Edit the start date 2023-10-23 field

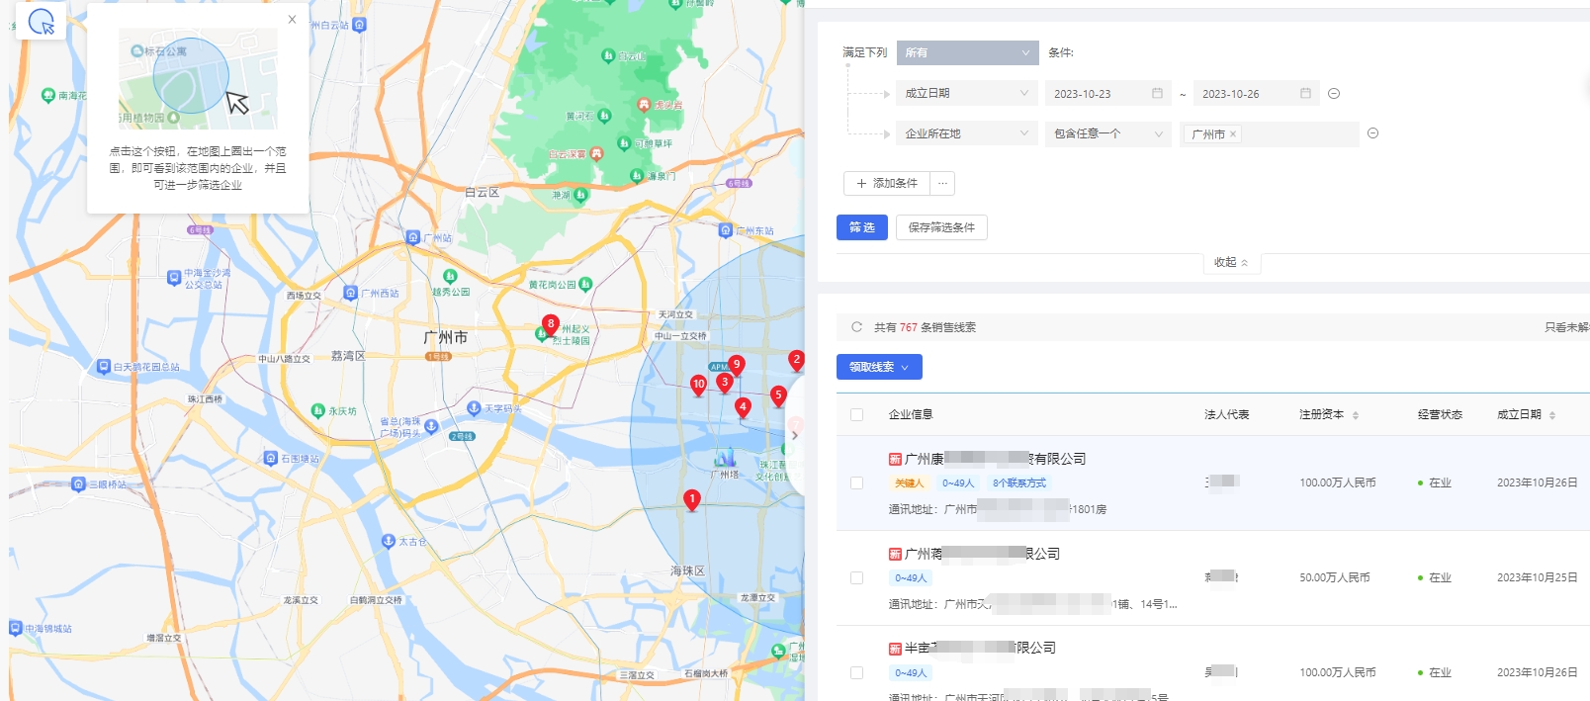point(1098,94)
